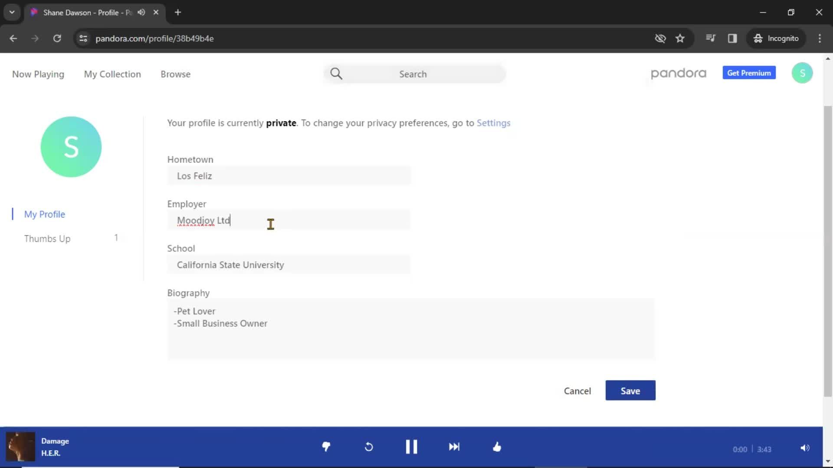833x468 pixels.
Task: Click the Settings link in privacy notice
Action: coord(494,123)
